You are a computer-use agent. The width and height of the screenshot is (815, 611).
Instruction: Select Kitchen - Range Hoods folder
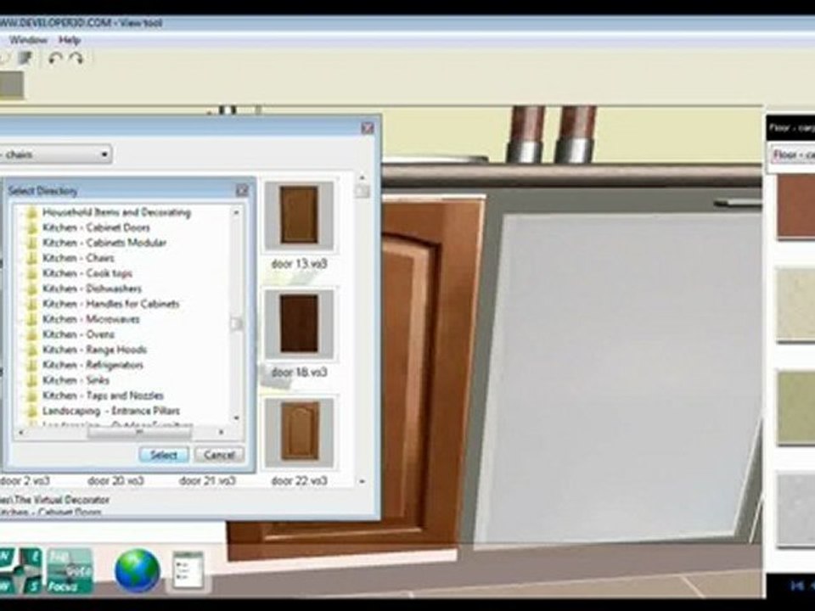coord(94,349)
